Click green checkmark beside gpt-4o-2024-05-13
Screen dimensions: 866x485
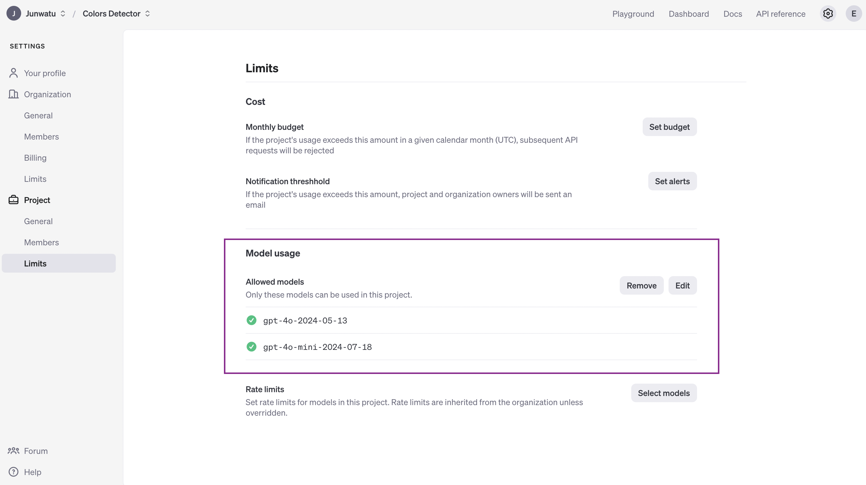[x=251, y=320]
